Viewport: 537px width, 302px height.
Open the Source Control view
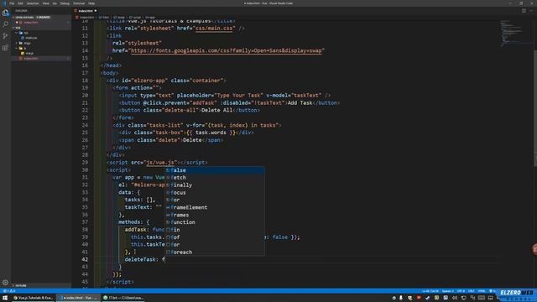pos(5,36)
